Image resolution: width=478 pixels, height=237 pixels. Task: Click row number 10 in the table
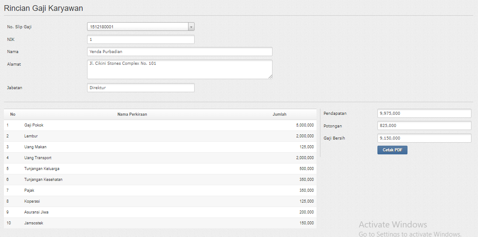(x=9, y=223)
